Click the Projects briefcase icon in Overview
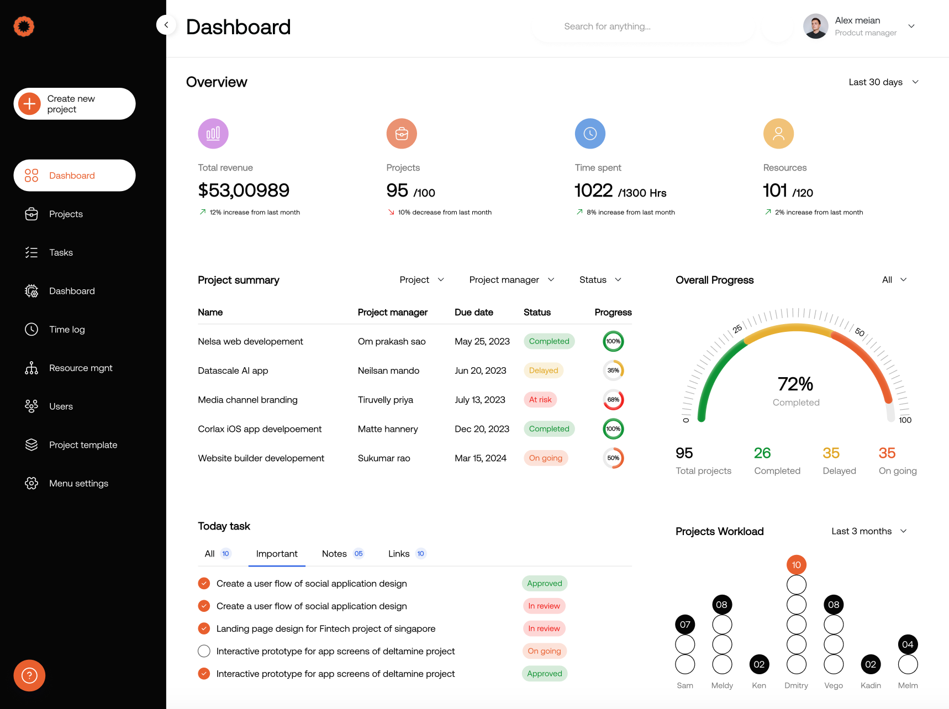949x709 pixels. coord(402,134)
